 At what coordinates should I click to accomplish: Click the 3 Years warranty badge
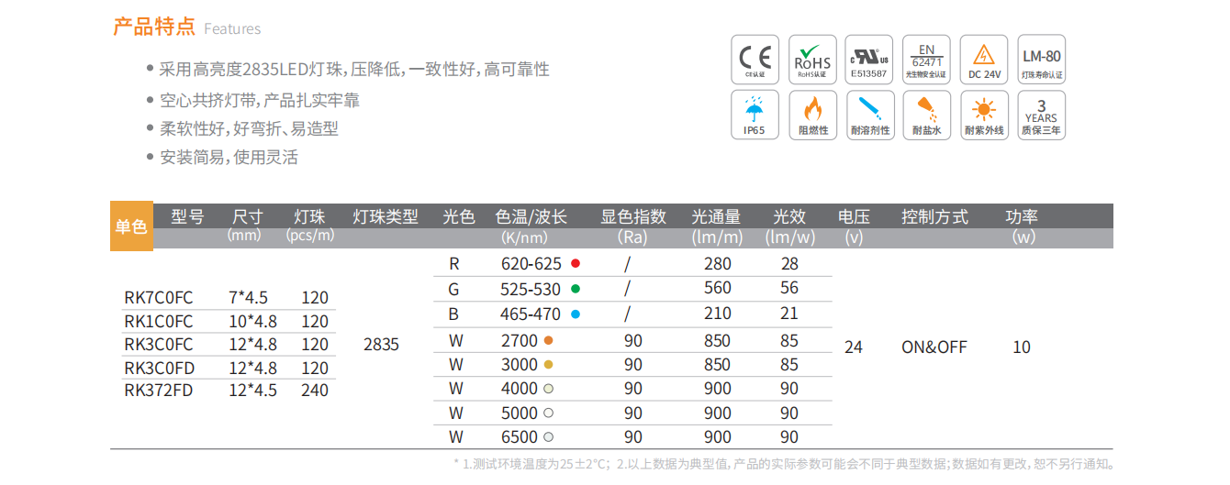1041,115
